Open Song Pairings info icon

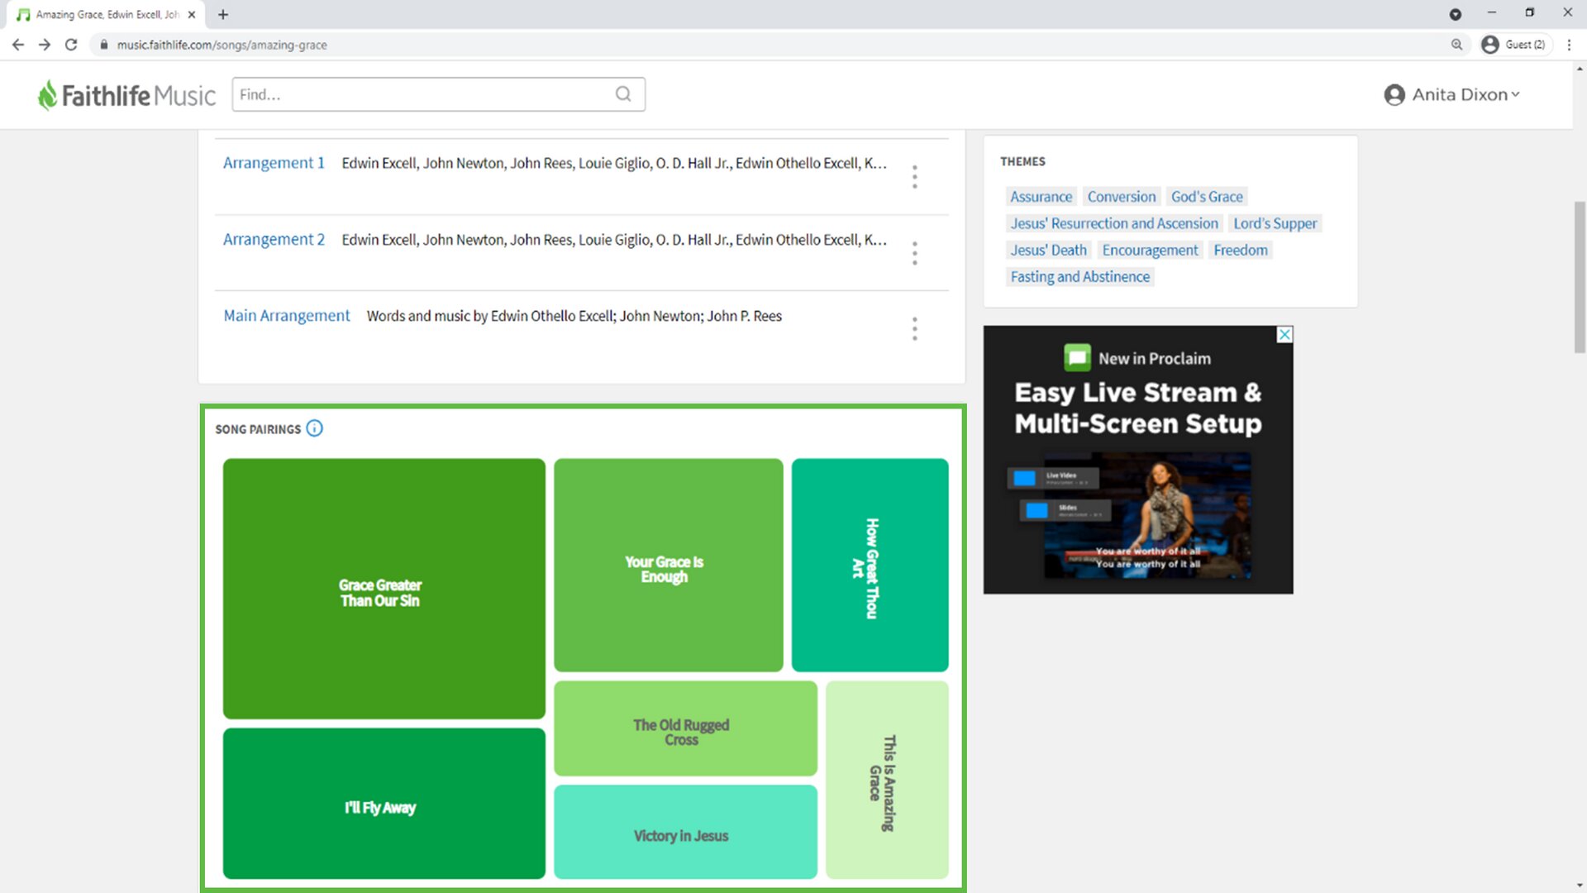click(314, 428)
